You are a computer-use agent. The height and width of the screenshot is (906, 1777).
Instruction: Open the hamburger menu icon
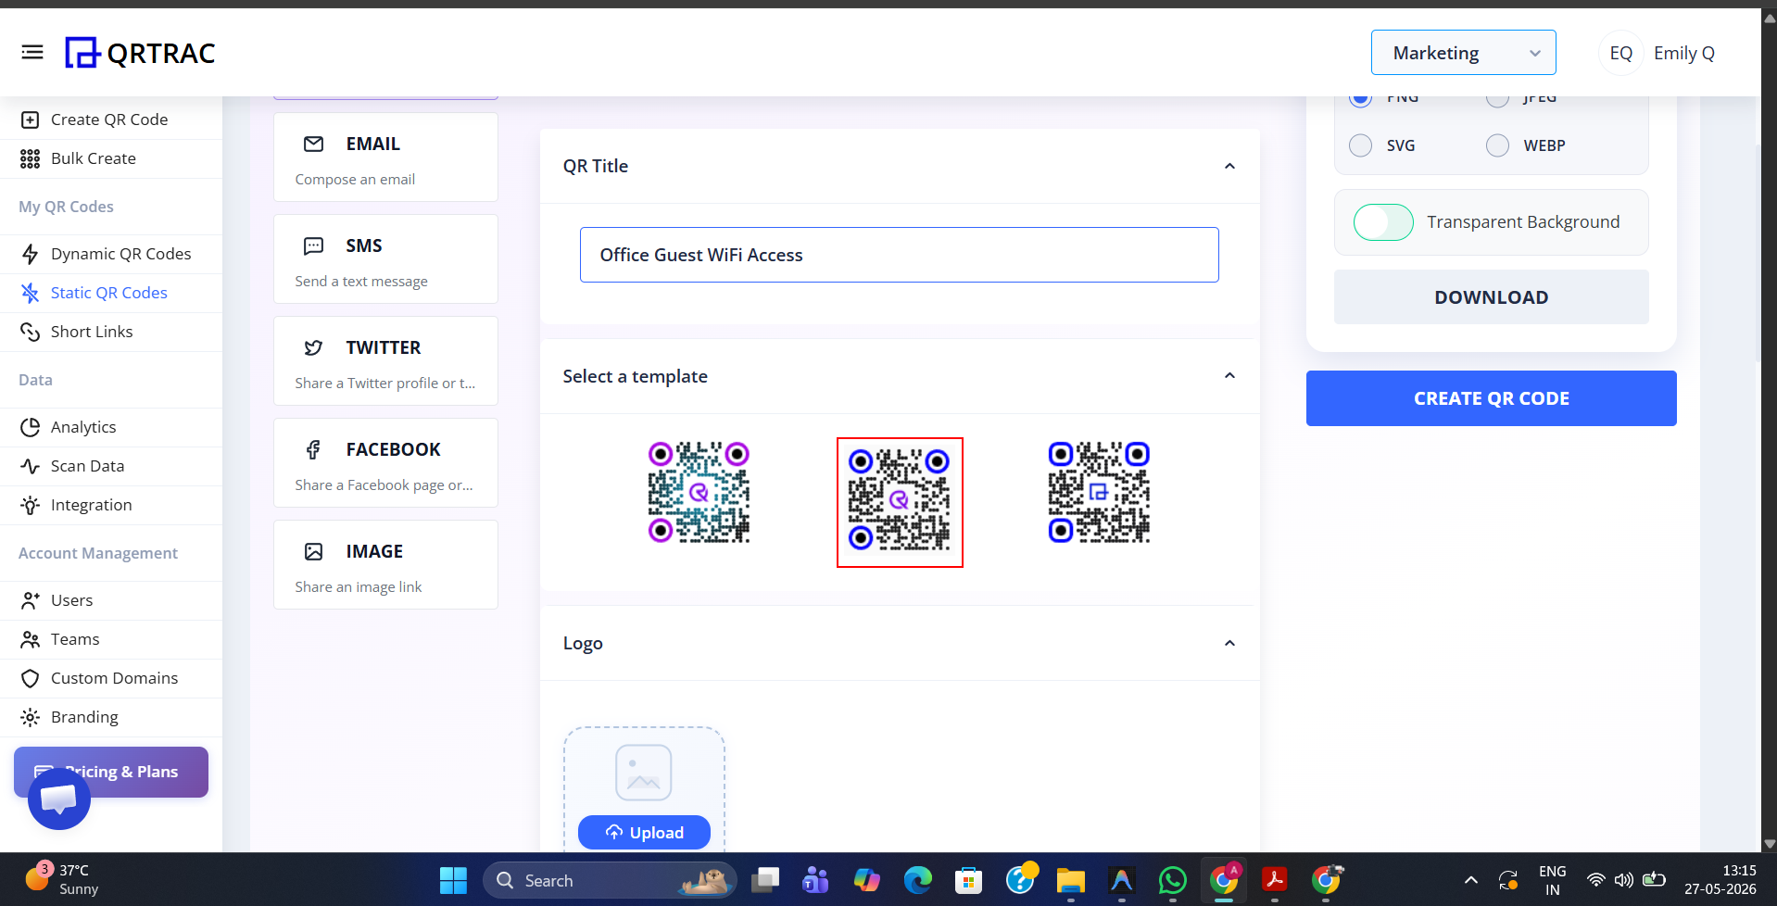click(x=32, y=52)
